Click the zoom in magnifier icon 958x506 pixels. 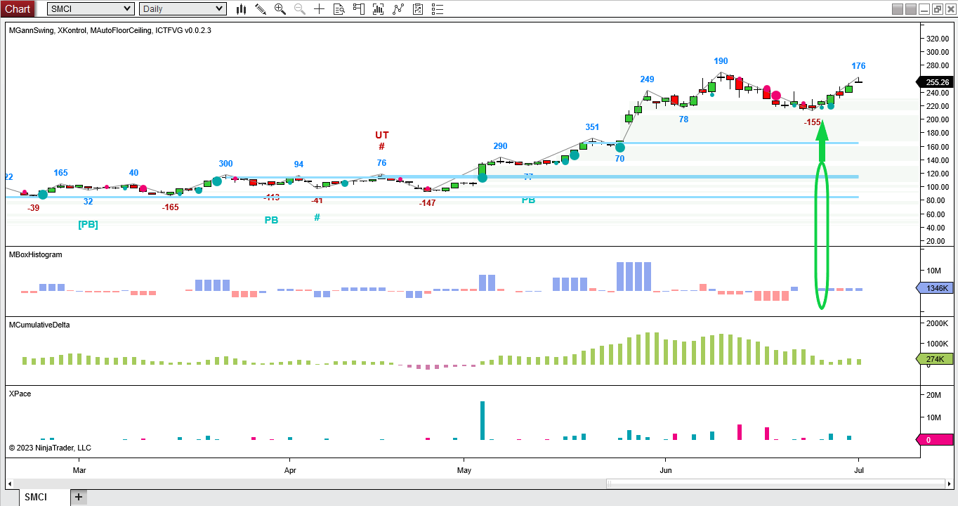tap(280, 9)
